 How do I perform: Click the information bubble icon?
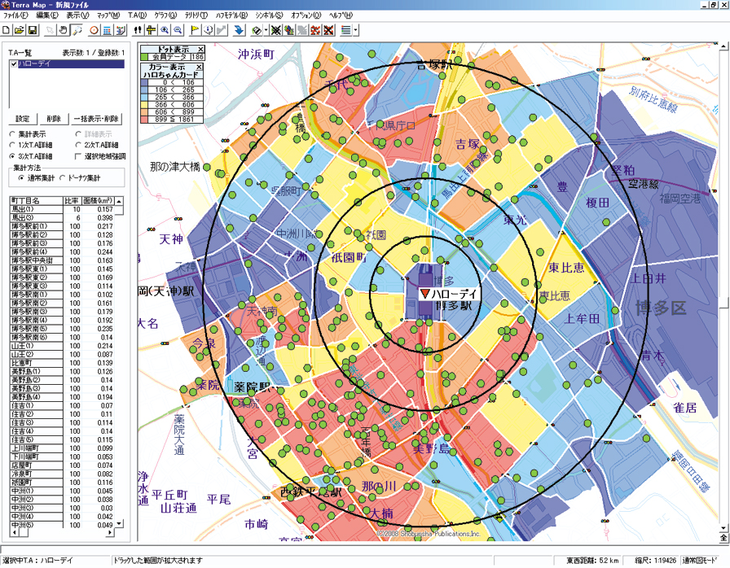point(209,30)
